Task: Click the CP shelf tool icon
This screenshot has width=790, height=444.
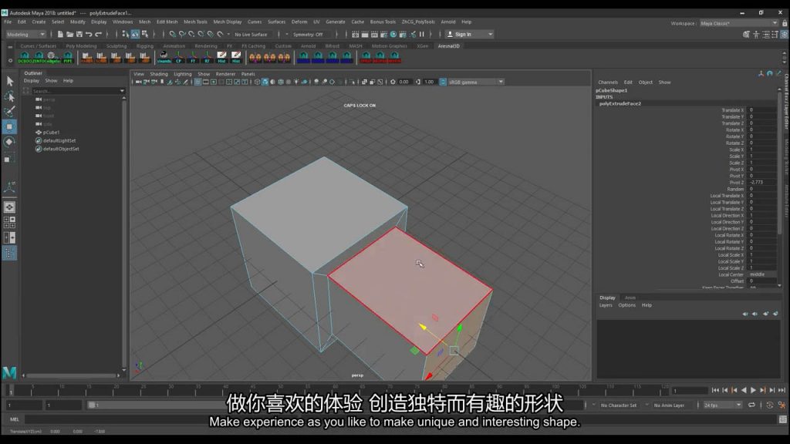Action: click(178, 57)
